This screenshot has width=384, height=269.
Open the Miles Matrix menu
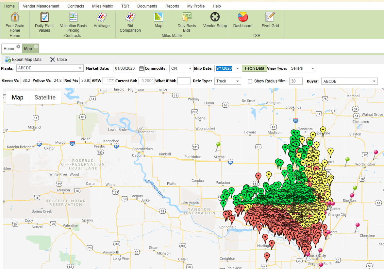pos(102,6)
